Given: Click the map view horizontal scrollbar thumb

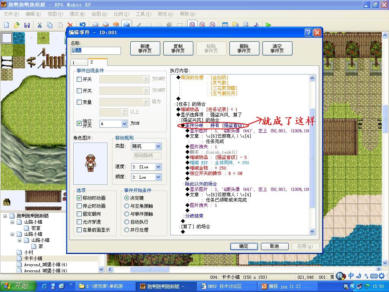Looking at the screenshot, I should (150, 269).
